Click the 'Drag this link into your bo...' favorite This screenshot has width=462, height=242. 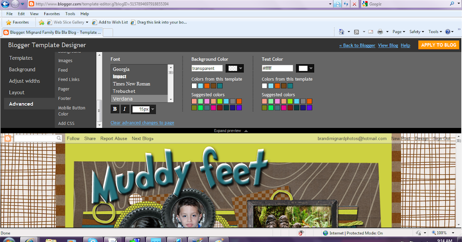coord(159,22)
